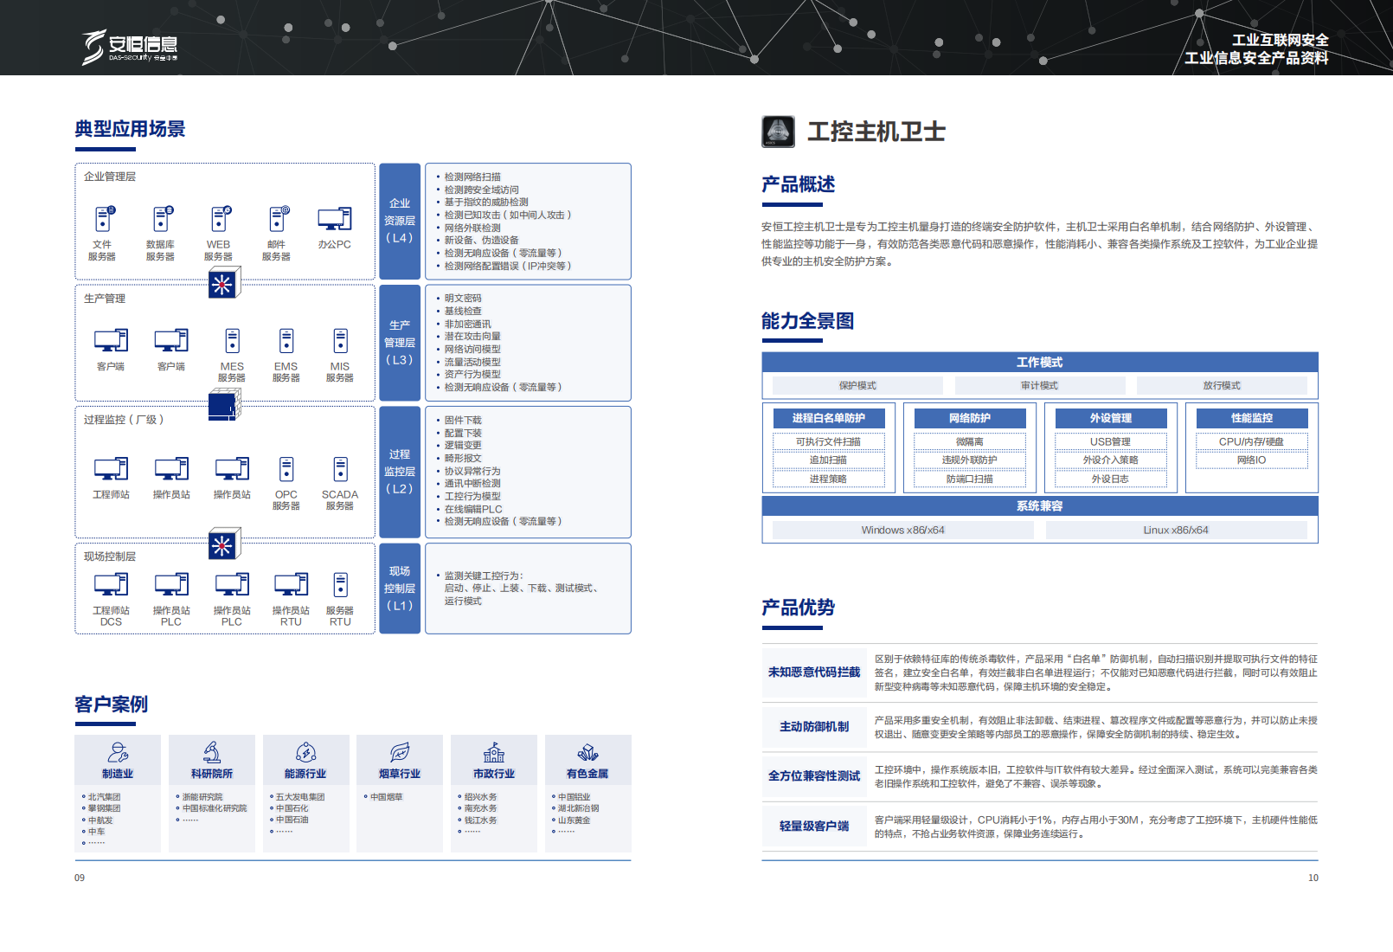
Task: Click the 文件服务器 file server icon
Action: [x=103, y=219]
